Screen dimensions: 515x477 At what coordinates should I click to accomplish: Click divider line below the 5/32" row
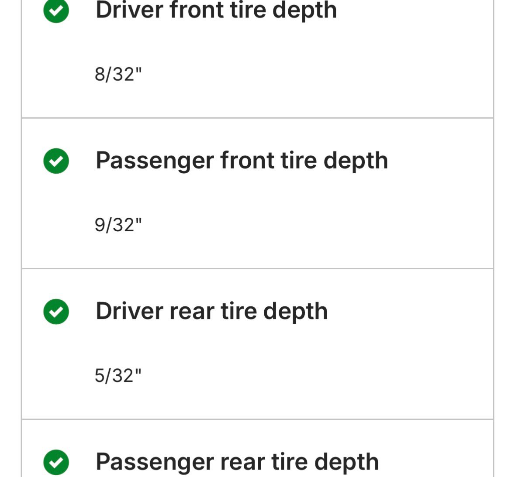point(257,419)
